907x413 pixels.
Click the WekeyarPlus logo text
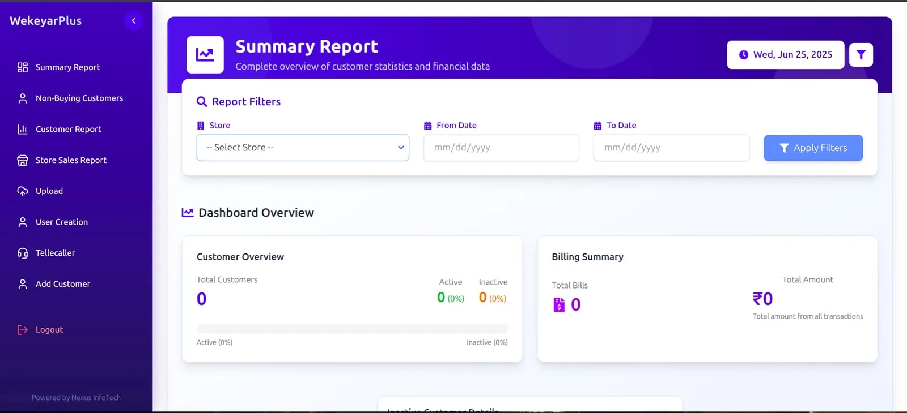coord(46,21)
